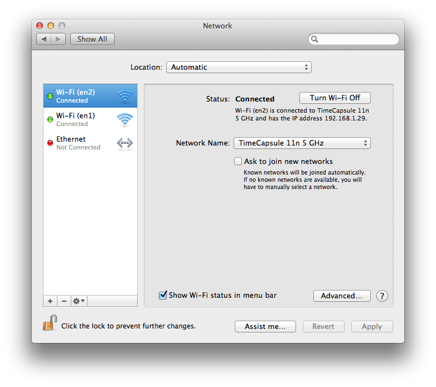
Task: Open the gear action menu below list
Action: (79, 301)
